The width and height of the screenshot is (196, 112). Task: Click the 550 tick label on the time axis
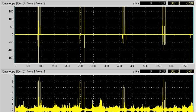click(x=159, y=66)
